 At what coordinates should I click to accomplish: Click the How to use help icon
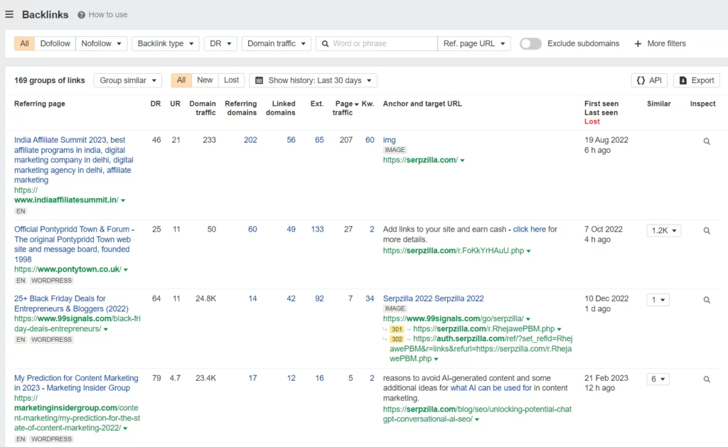tap(82, 14)
